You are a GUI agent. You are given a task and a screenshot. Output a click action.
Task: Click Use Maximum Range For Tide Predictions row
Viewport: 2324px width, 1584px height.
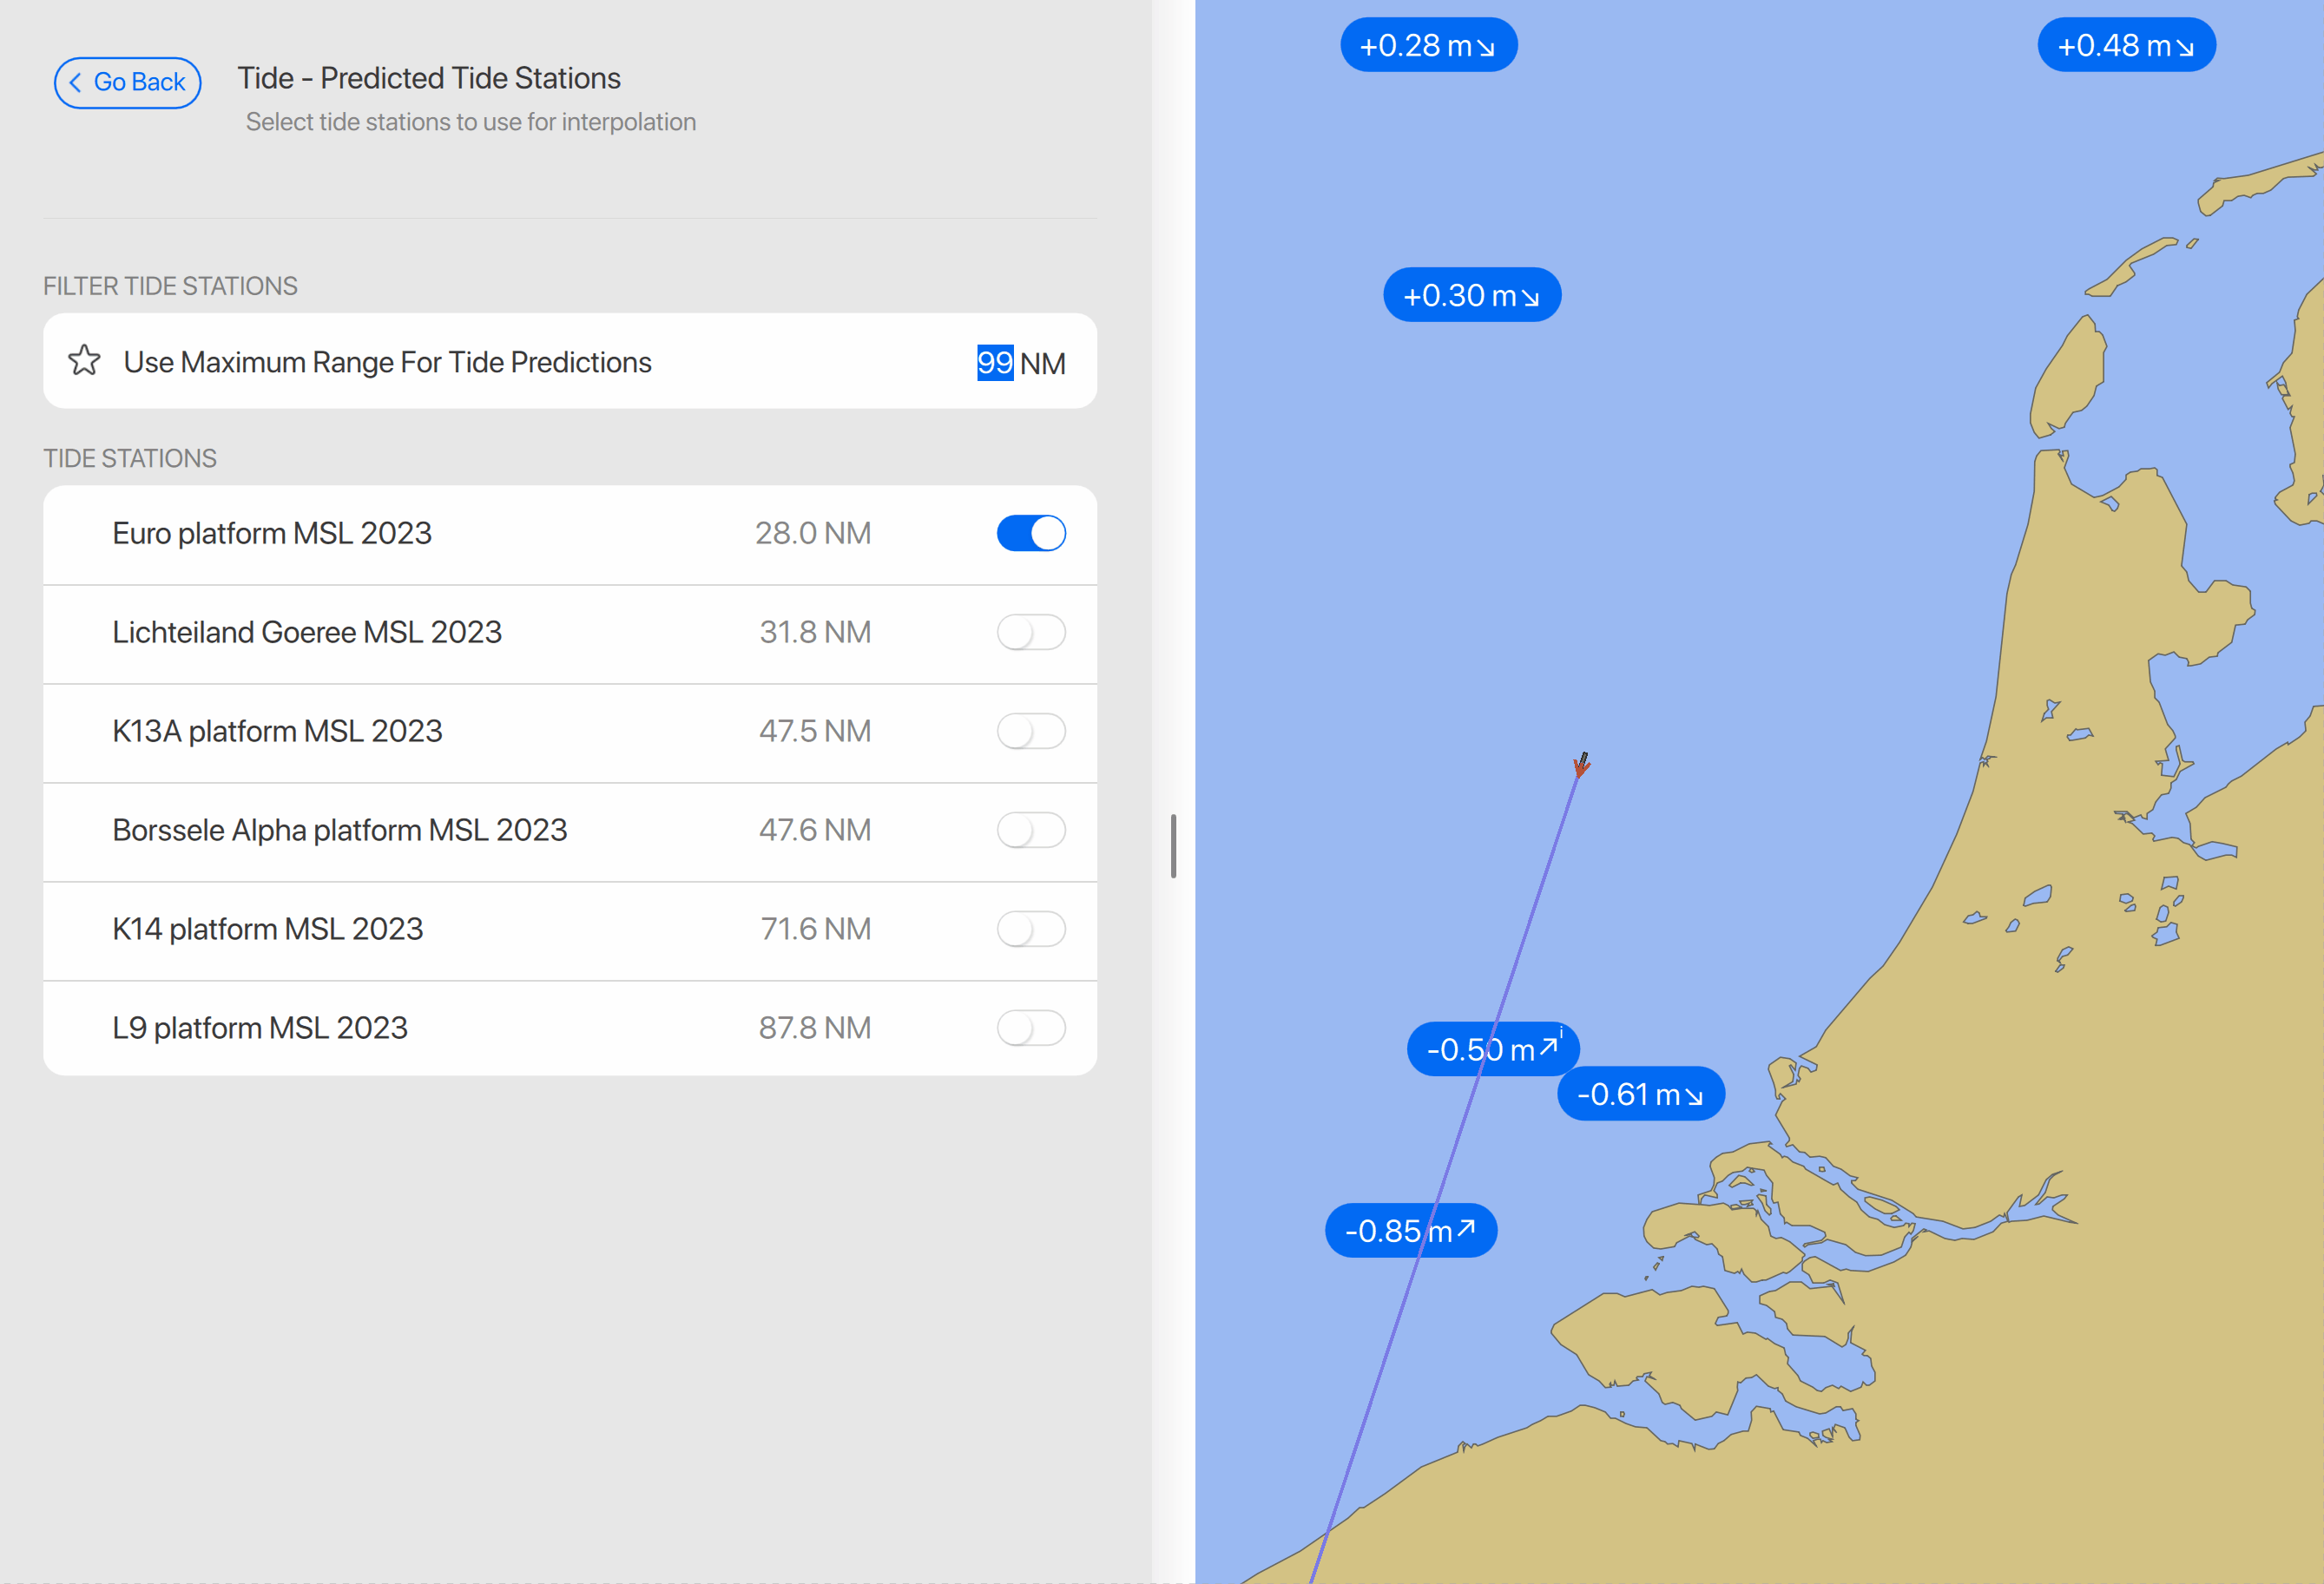click(387, 362)
